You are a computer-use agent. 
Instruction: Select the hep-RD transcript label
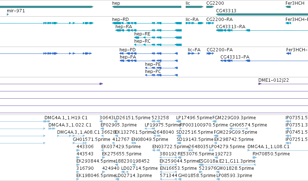coord(121,20)
